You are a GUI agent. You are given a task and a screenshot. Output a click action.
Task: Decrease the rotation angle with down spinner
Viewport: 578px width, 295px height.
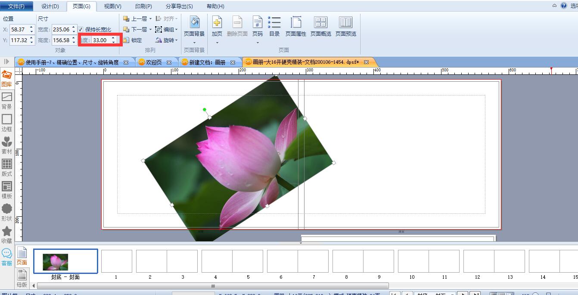coord(113,42)
